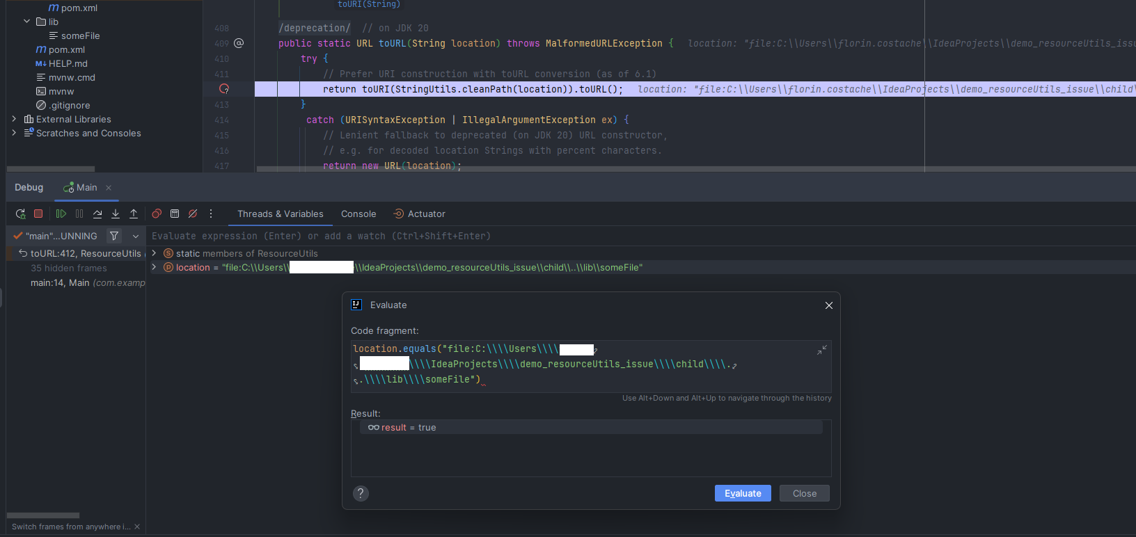
Task: Select the mvnw file
Action: click(55, 91)
